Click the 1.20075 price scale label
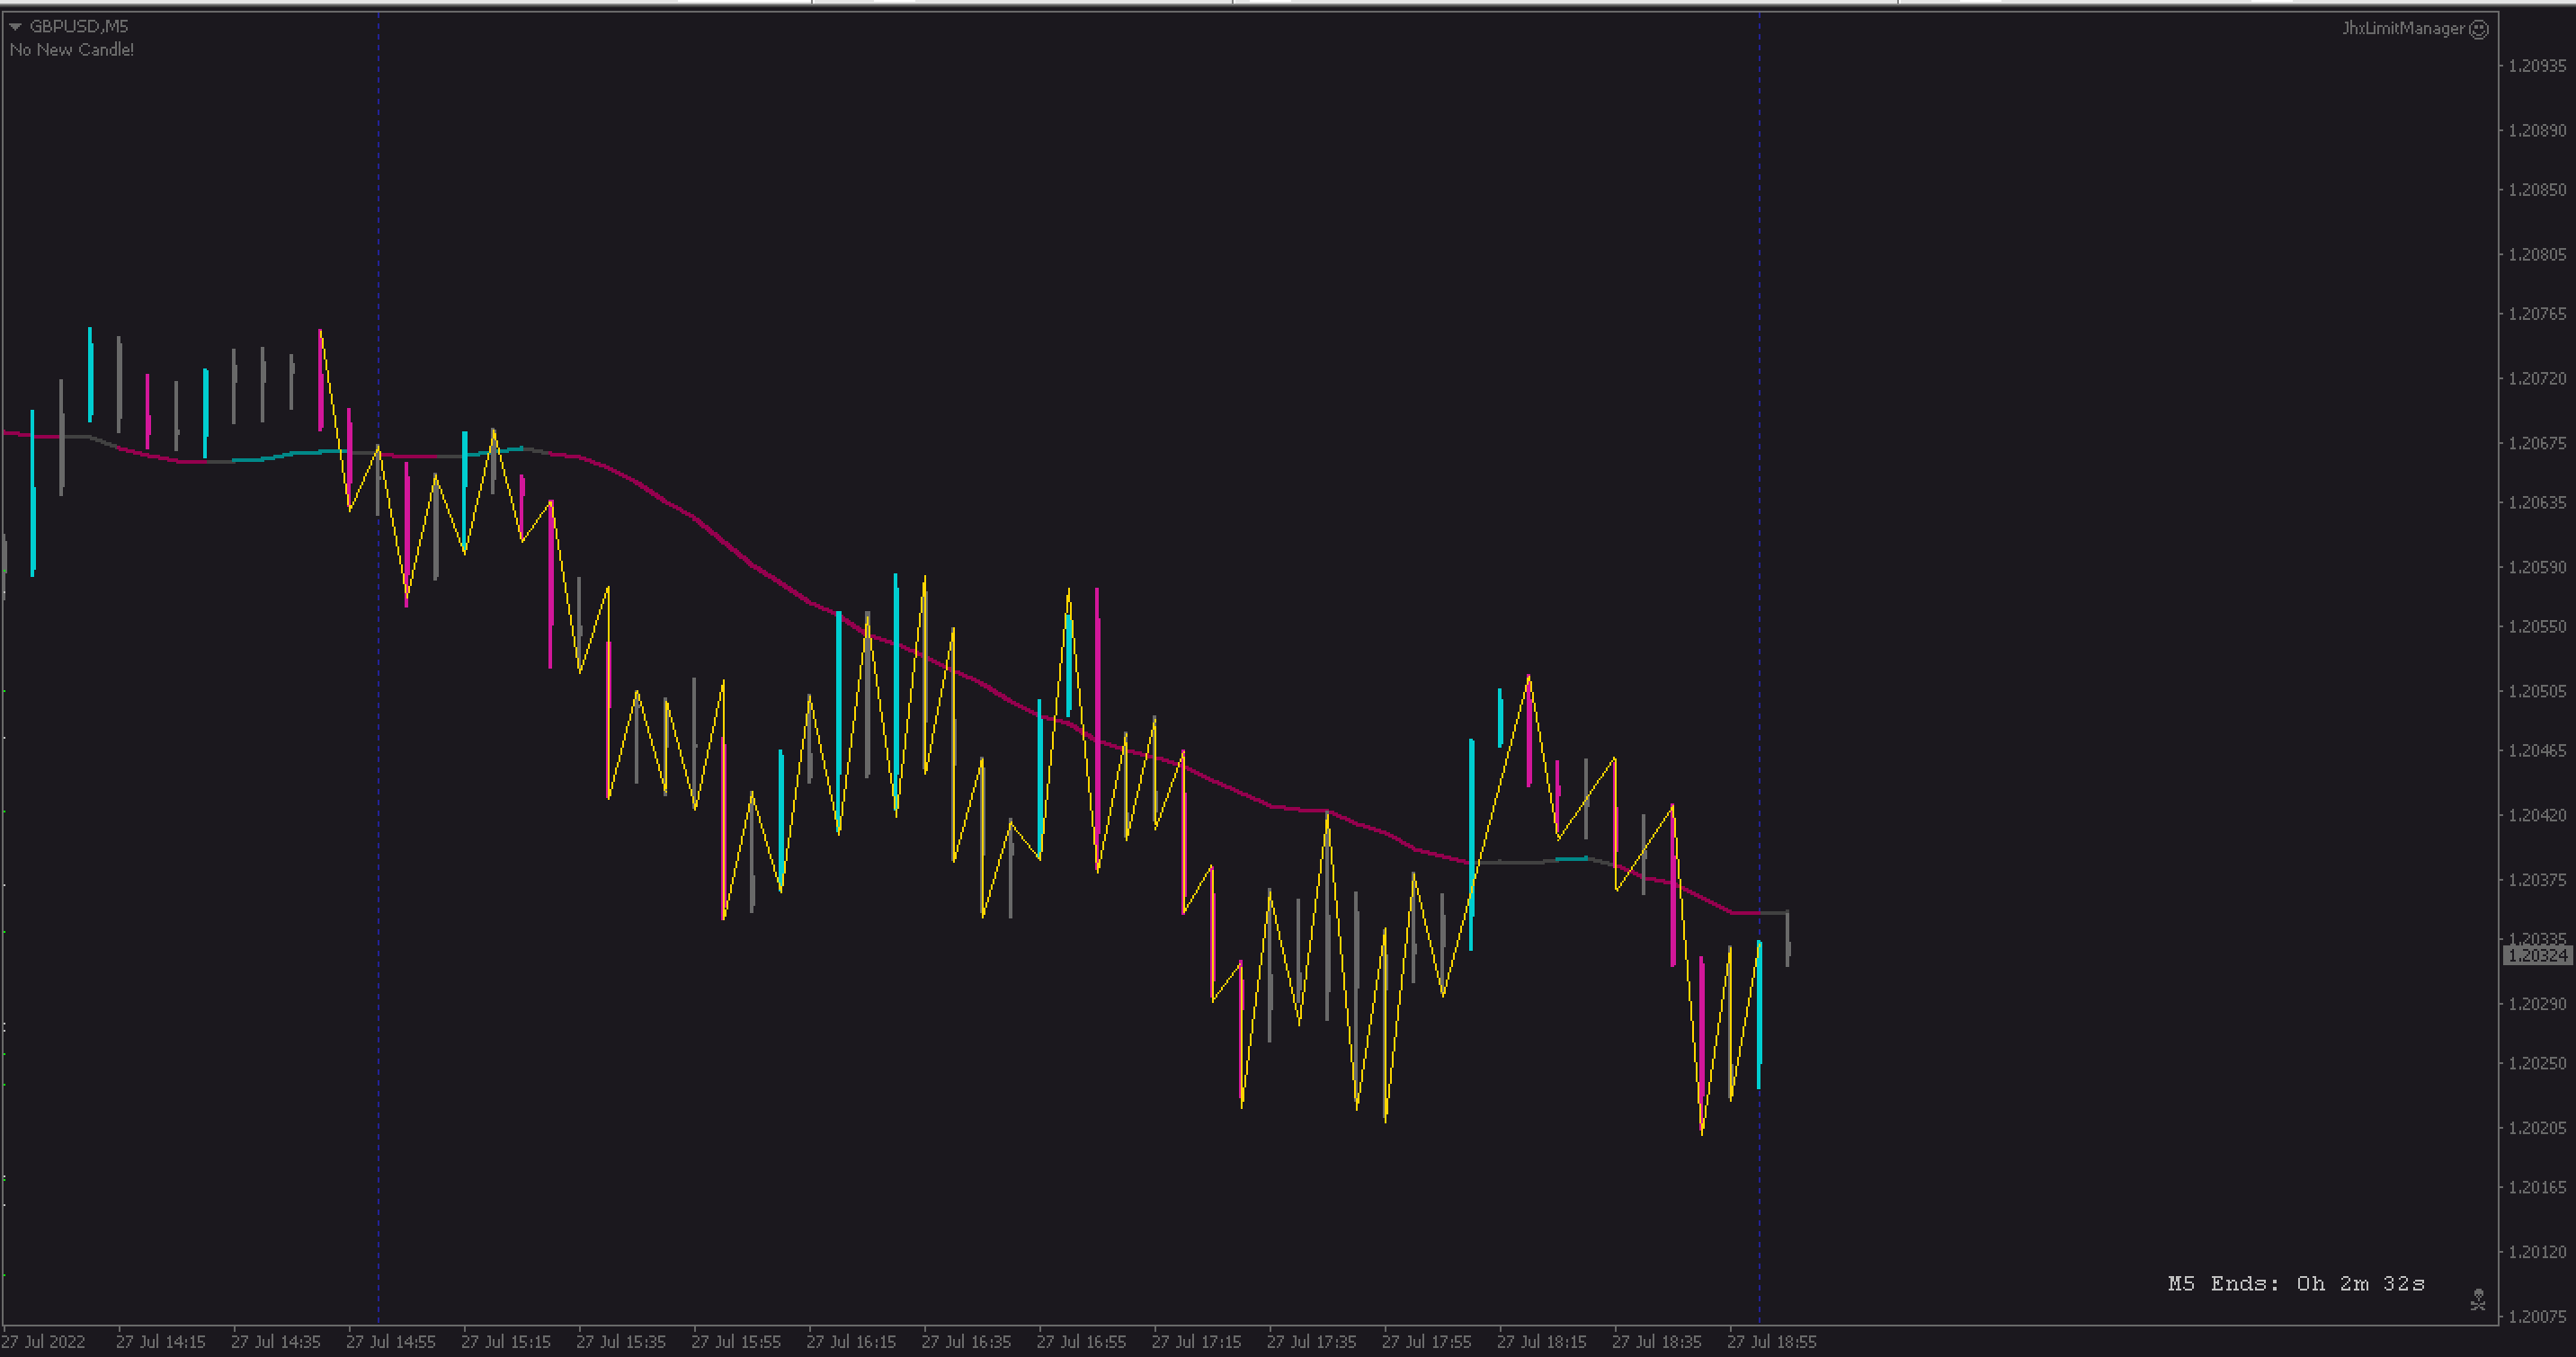The height and width of the screenshot is (1357, 2576). tap(2536, 1316)
